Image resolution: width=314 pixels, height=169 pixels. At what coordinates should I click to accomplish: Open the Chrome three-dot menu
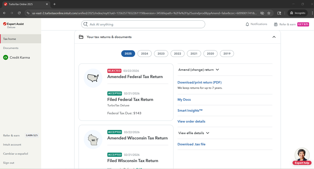(x=312, y=13)
